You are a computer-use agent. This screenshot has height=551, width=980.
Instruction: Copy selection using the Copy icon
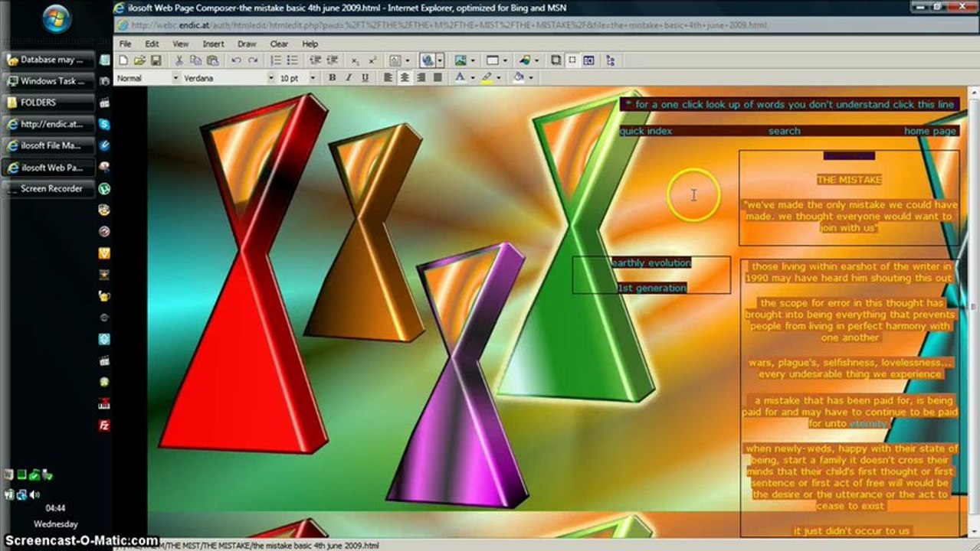click(x=195, y=60)
